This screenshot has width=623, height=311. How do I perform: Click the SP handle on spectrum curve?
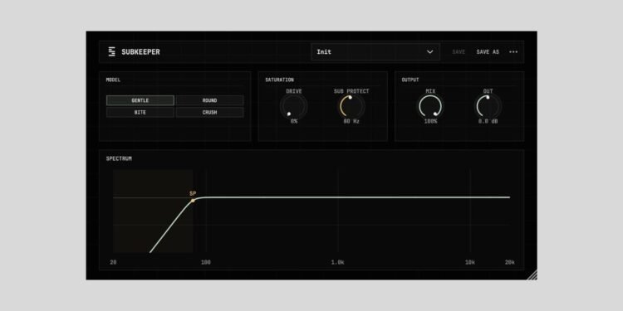pyautogui.click(x=193, y=201)
